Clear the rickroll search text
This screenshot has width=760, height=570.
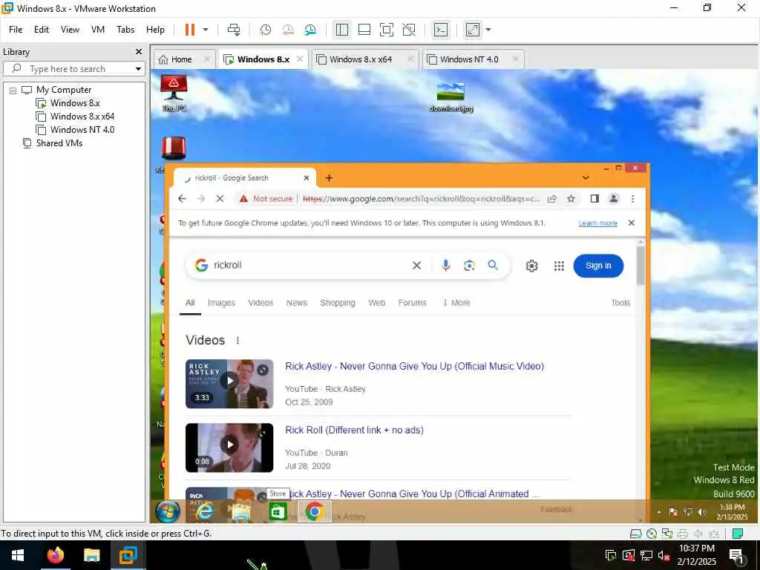(417, 266)
